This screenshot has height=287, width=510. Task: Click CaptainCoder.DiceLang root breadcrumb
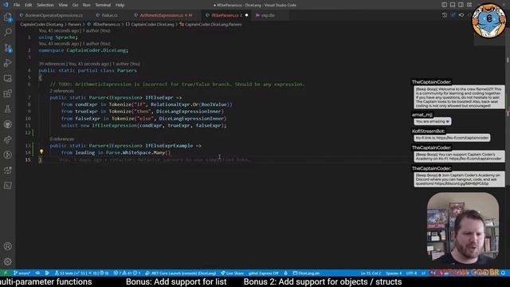point(41,25)
